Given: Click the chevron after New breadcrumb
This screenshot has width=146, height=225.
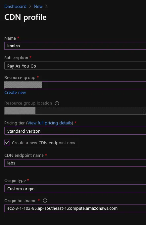Looking at the screenshot, I should tap(46, 7).
